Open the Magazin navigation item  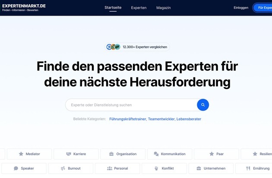tap(163, 8)
